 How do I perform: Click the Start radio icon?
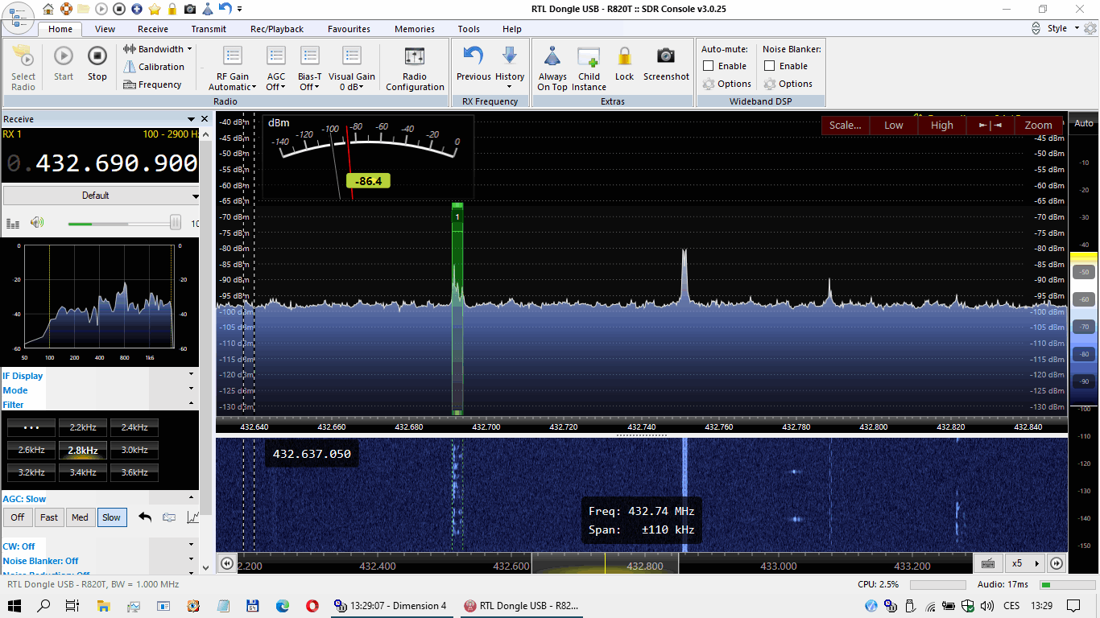click(64, 56)
